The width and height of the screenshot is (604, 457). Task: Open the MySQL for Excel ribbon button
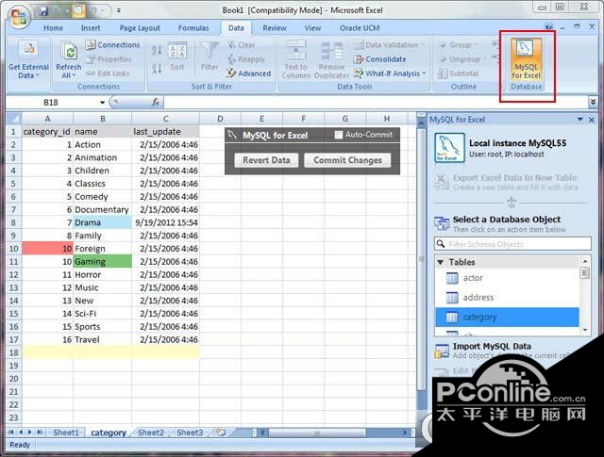click(x=526, y=59)
